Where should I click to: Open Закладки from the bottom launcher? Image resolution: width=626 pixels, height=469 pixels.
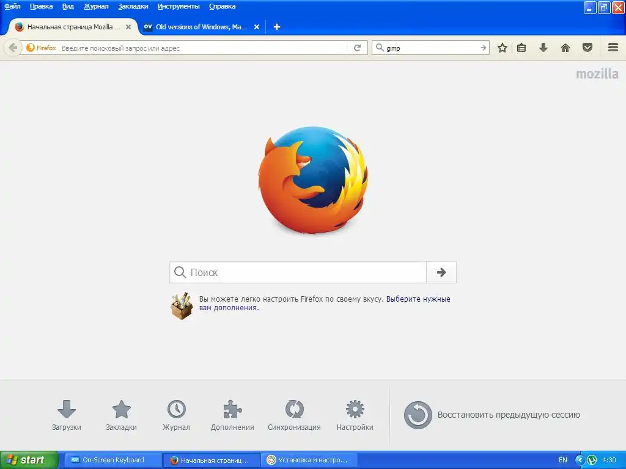pos(121,415)
